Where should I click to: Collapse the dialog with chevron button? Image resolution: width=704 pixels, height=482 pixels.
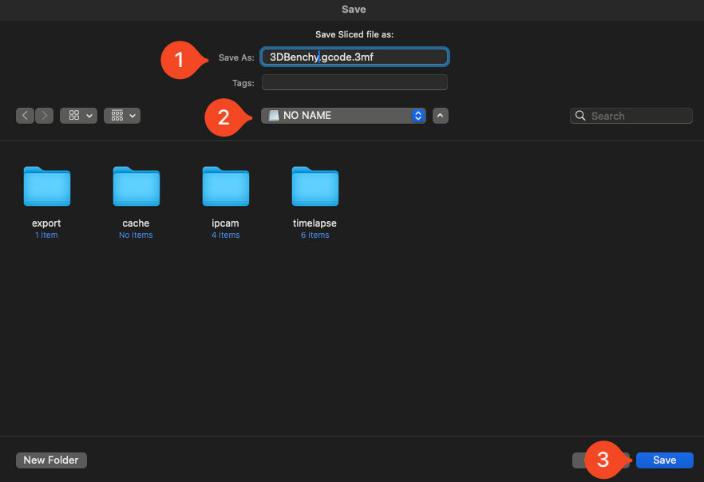(x=441, y=116)
